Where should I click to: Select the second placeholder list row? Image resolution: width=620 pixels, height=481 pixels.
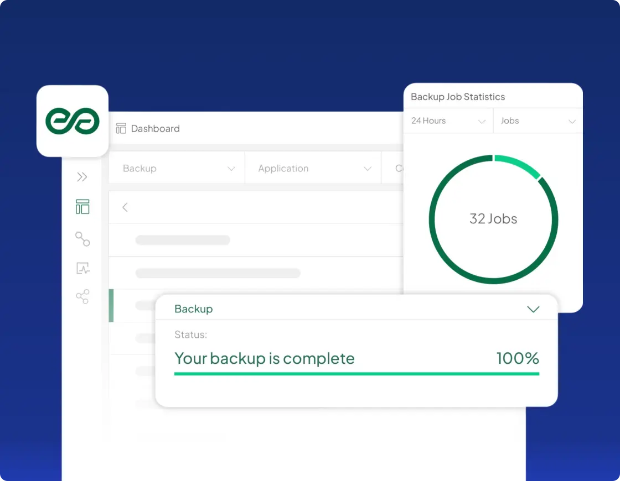(256, 273)
